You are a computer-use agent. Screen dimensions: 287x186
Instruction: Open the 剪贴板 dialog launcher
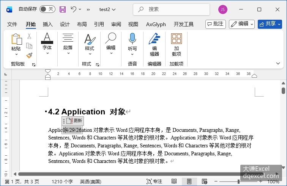34,65
